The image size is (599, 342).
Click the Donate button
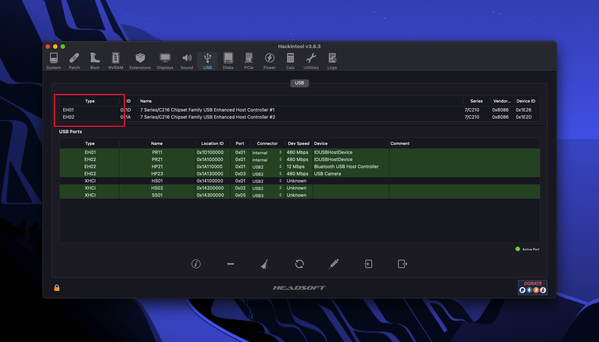click(532, 288)
